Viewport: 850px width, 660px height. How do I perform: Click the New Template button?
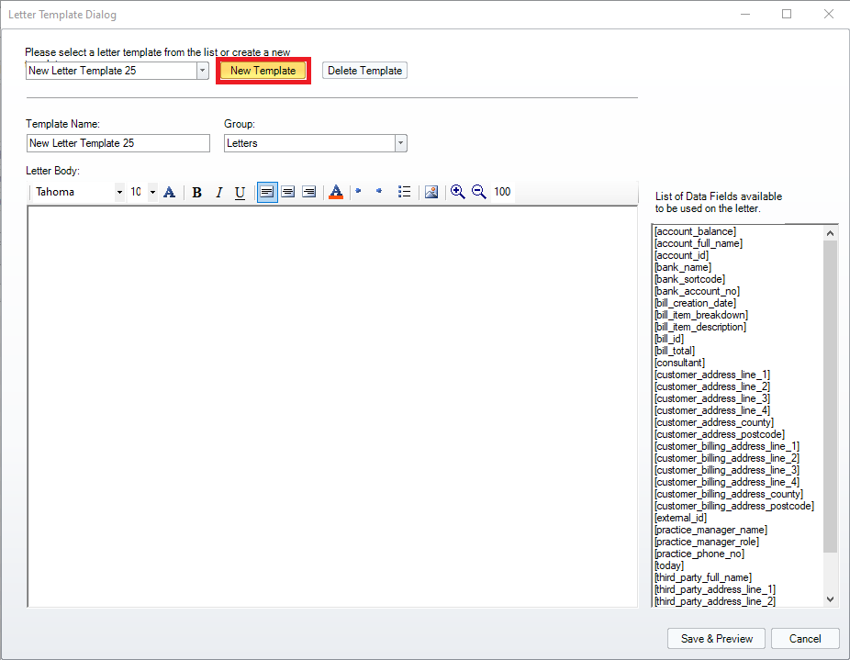(263, 71)
